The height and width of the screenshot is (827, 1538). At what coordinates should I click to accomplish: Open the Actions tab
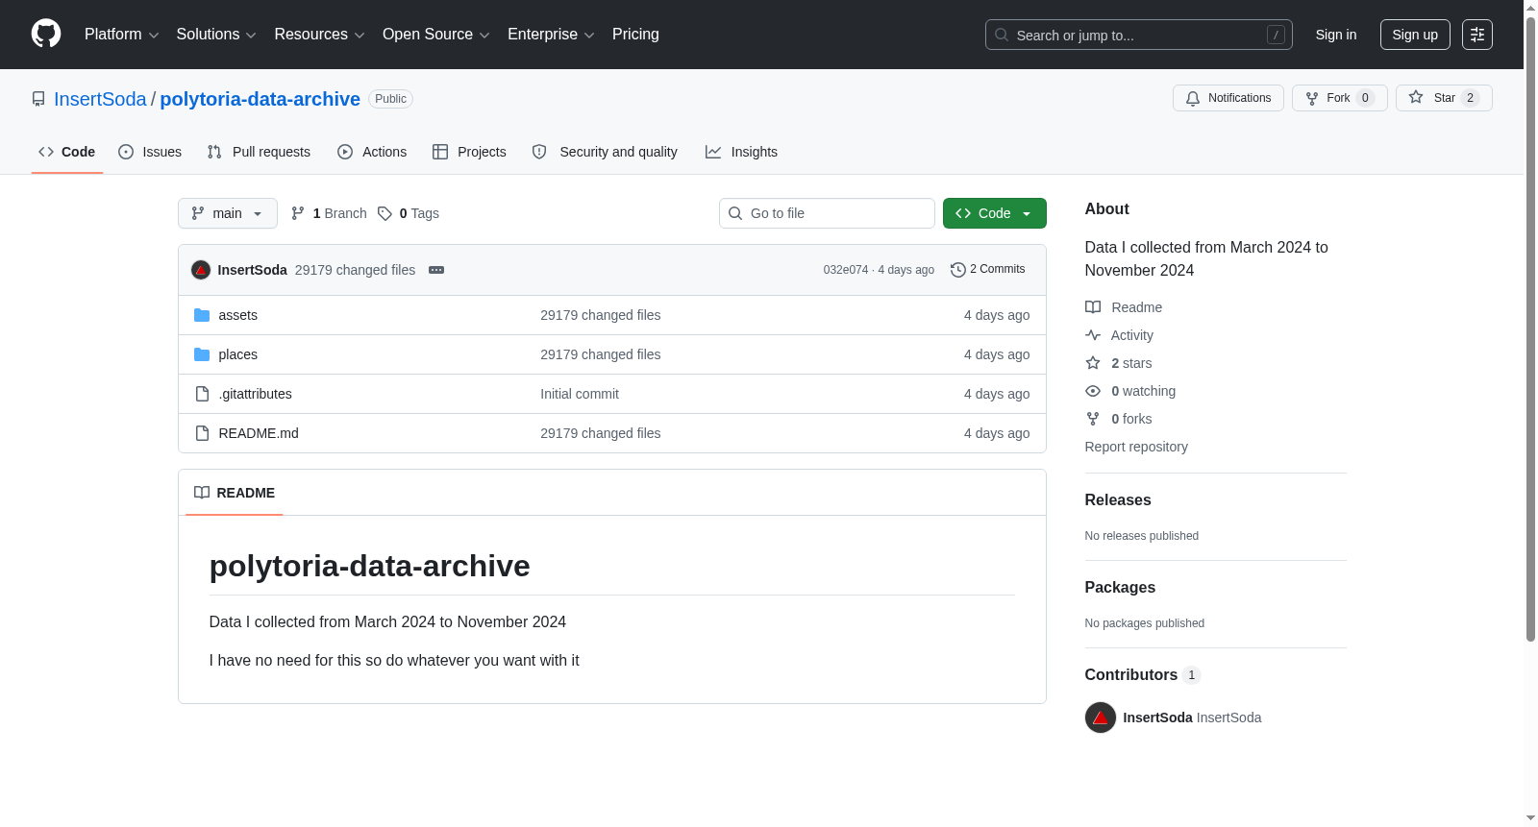tap(372, 152)
